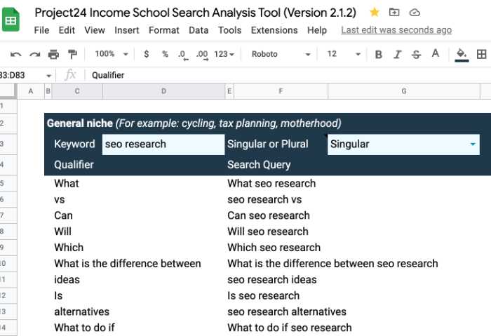
Task: Apply strikethrough formatting
Action: 416,55
